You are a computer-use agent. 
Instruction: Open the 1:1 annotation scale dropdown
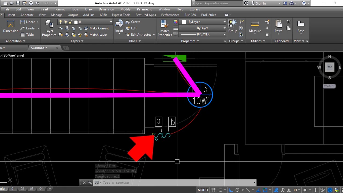(296, 190)
